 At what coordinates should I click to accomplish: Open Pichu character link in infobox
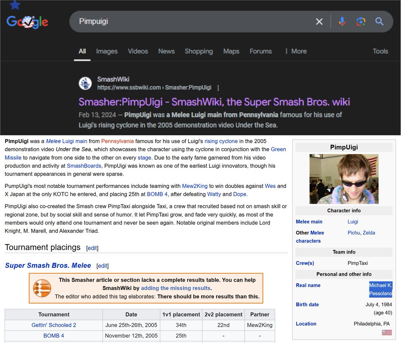(354, 233)
